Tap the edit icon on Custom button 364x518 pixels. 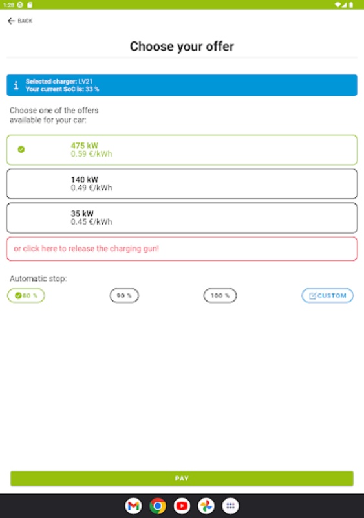(312, 296)
